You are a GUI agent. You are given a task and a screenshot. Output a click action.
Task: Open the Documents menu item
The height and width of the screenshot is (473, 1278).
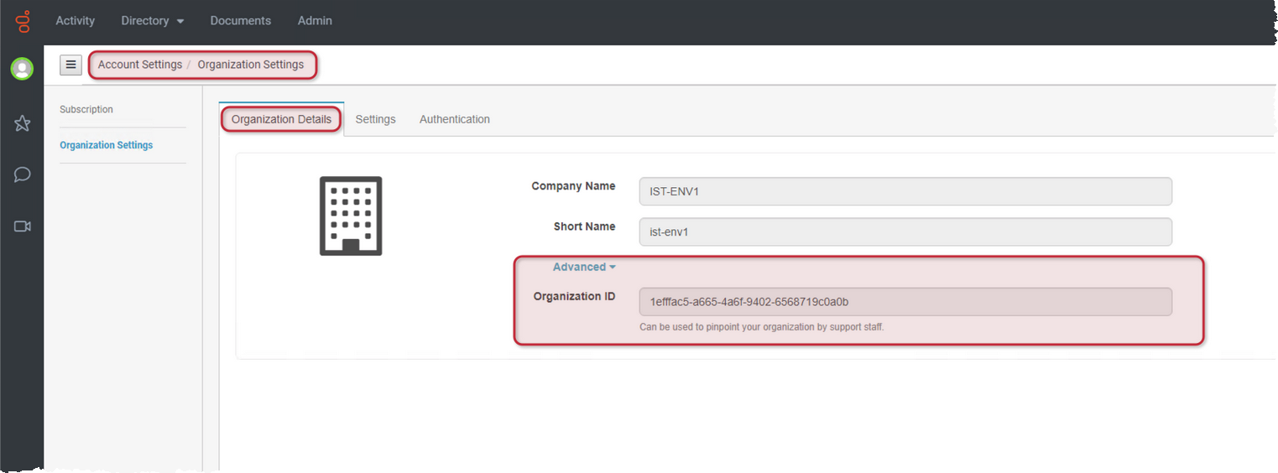pyautogui.click(x=240, y=21)
